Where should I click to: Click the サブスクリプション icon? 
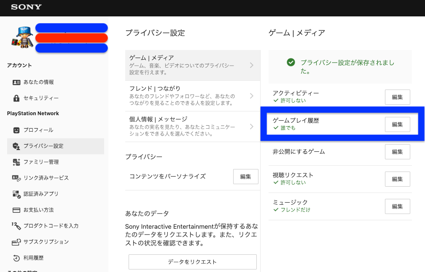click(x=16, y=242)
